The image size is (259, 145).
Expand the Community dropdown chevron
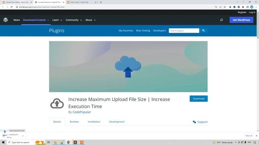[81, 20]
